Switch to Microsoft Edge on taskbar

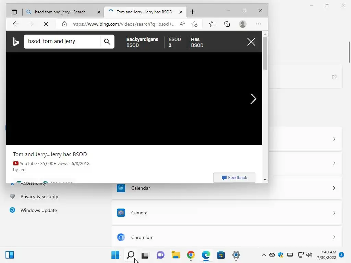(206, 255)
